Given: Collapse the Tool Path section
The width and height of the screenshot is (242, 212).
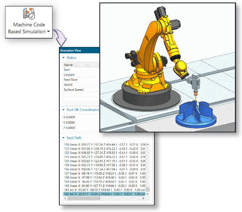Looking at the screenshot, I should [x=63, y=138].
